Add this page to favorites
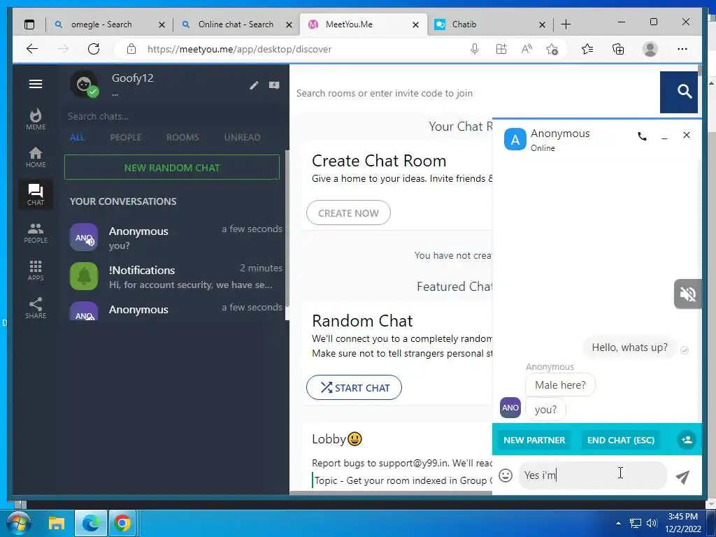Image resolution: width=716 pixels, height=537 pixels. (x=552, y=49)
